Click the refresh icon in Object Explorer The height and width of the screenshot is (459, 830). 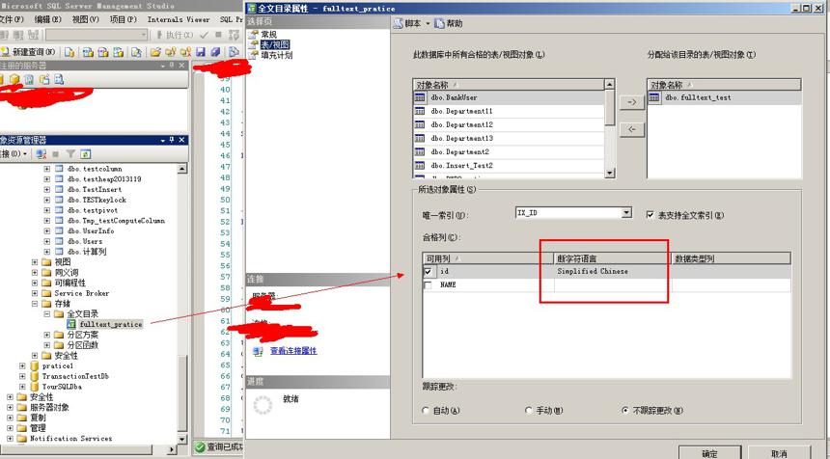(85, 154)
